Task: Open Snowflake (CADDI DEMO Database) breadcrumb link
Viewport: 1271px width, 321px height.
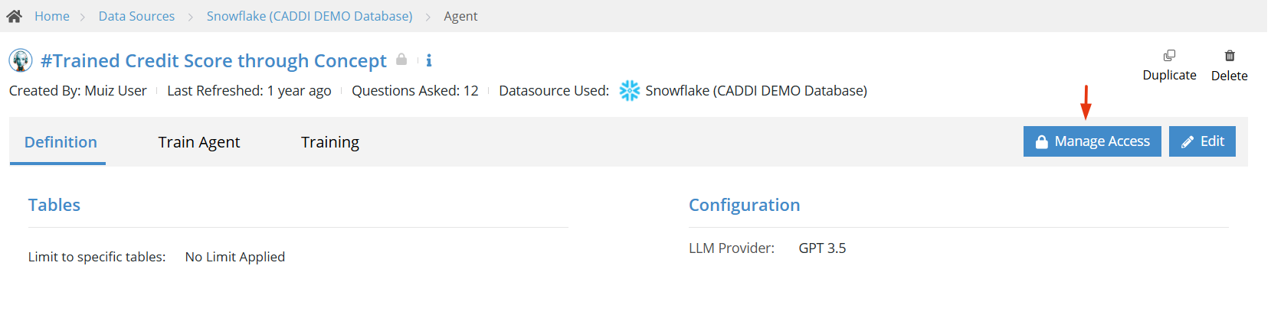Action: [310, 16]
